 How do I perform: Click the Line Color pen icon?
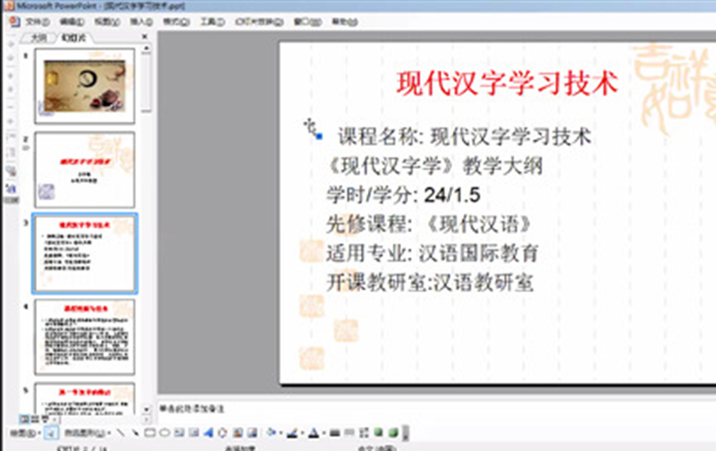point(293,432)
